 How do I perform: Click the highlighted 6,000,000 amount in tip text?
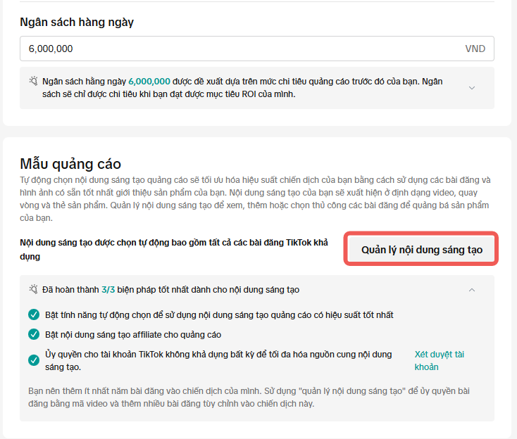[x=149, y=82]
